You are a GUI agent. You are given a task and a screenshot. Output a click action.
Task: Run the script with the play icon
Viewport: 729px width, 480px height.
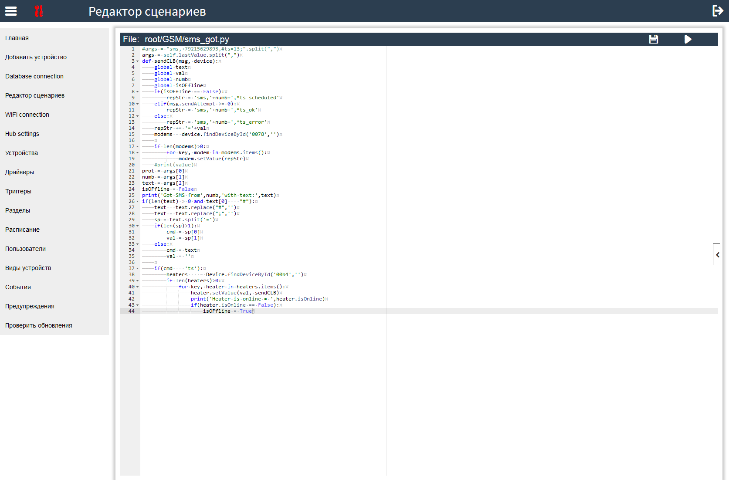point(688,39)
